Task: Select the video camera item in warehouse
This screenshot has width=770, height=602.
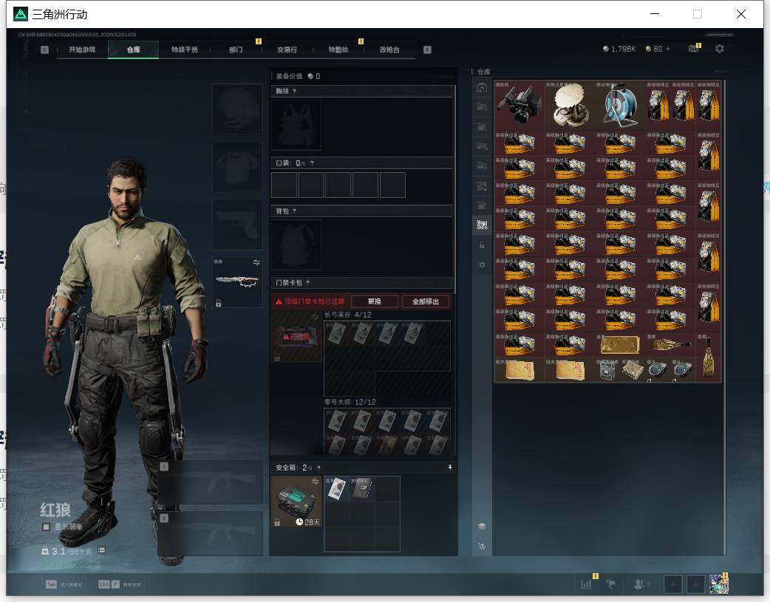Action: pyautogui.click(x=519, y=105)
